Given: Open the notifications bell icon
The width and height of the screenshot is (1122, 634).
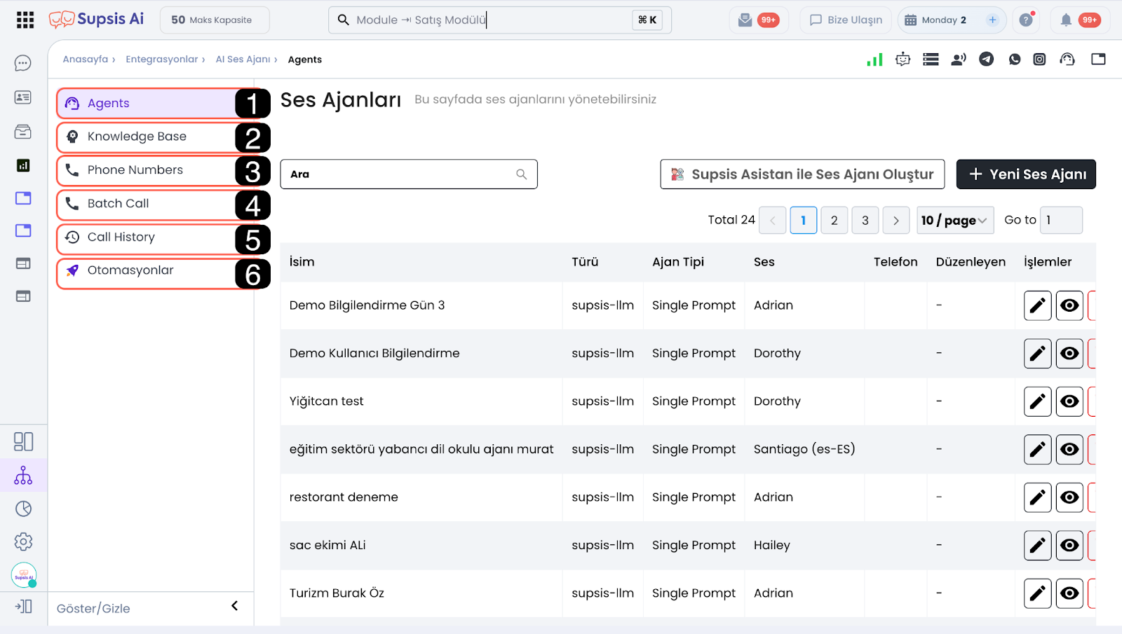Looking at the screenshot, I should (x=1065, y=20).
